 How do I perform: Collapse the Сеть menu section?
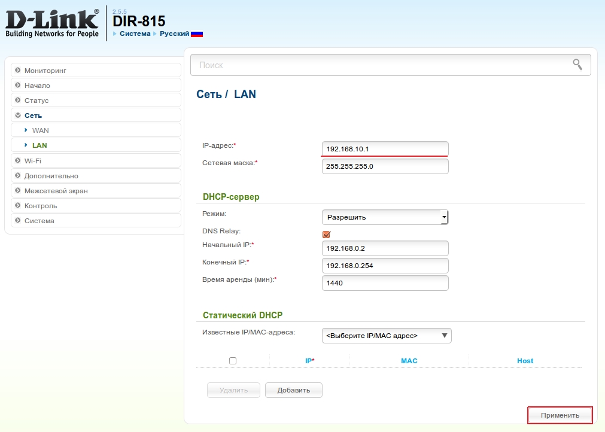tap(33, 115)
